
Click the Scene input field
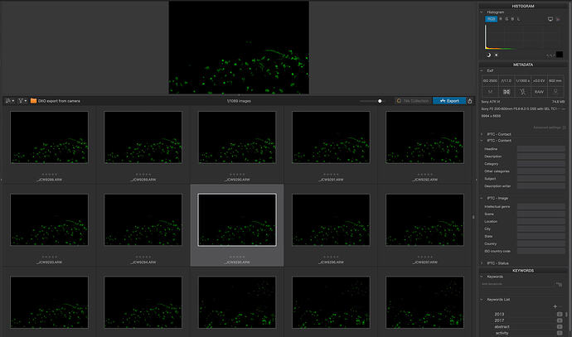[541, 214]
